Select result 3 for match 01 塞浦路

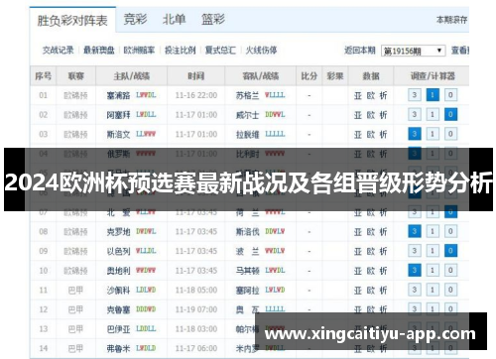[x=415, y=95]
